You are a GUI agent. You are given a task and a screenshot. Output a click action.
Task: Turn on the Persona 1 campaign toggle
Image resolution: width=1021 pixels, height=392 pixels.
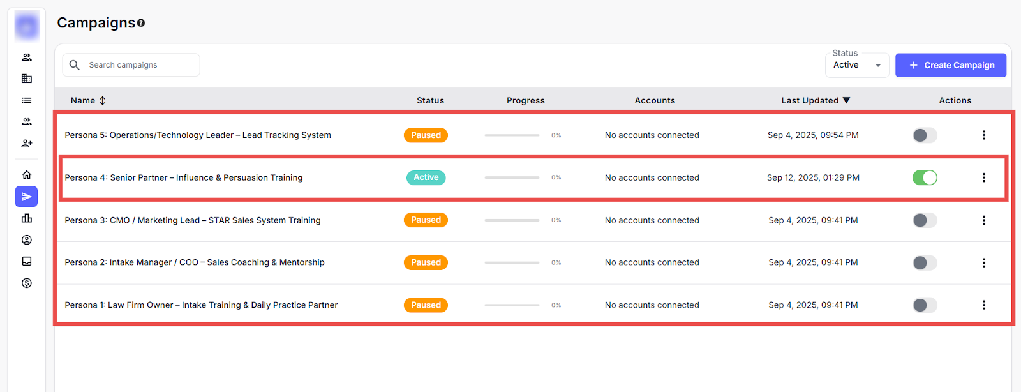point(924,305)
